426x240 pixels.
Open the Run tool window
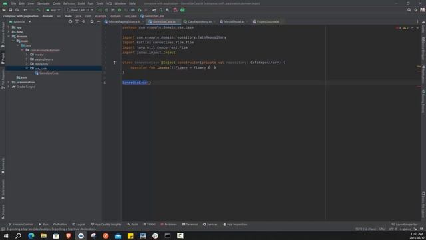43,225
